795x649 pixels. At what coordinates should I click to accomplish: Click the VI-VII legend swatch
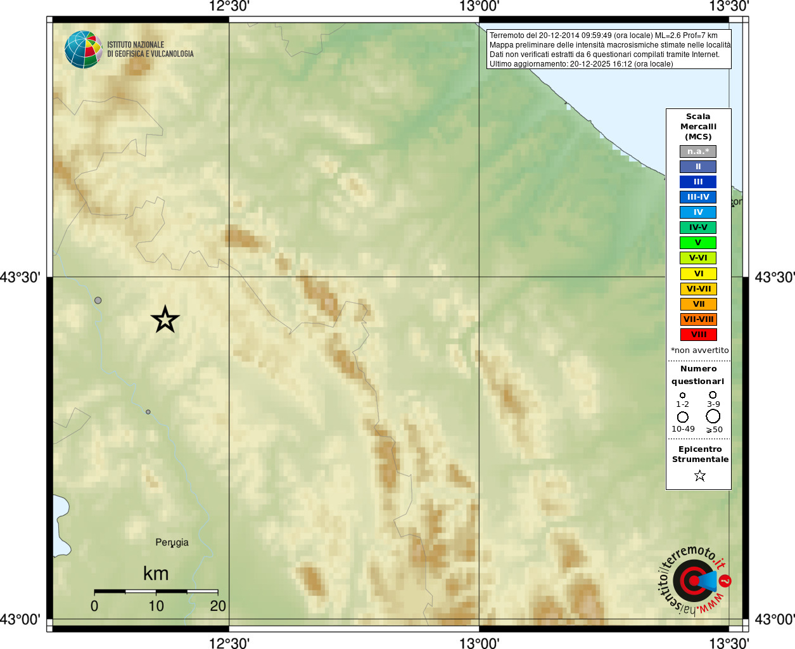[699, 289]
